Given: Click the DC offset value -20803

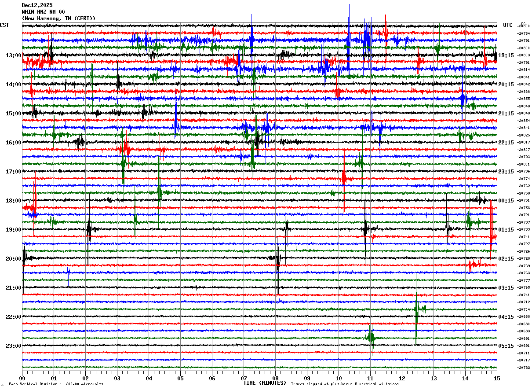Looking at the screenshot, I should pyautogui.click(x=523, y=55).
